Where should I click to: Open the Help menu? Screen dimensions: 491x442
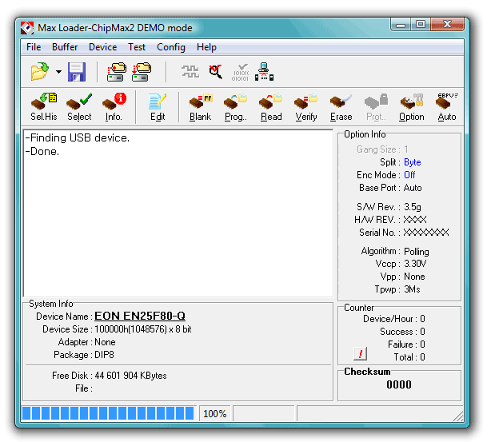pyautogui.click(x=206, y=47)
